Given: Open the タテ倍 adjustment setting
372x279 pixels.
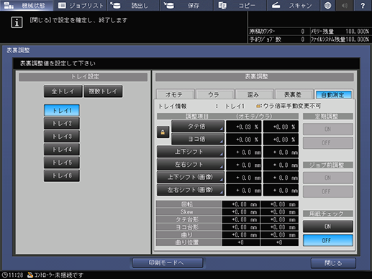Looking at the screenshot, I should pos(198,127).
